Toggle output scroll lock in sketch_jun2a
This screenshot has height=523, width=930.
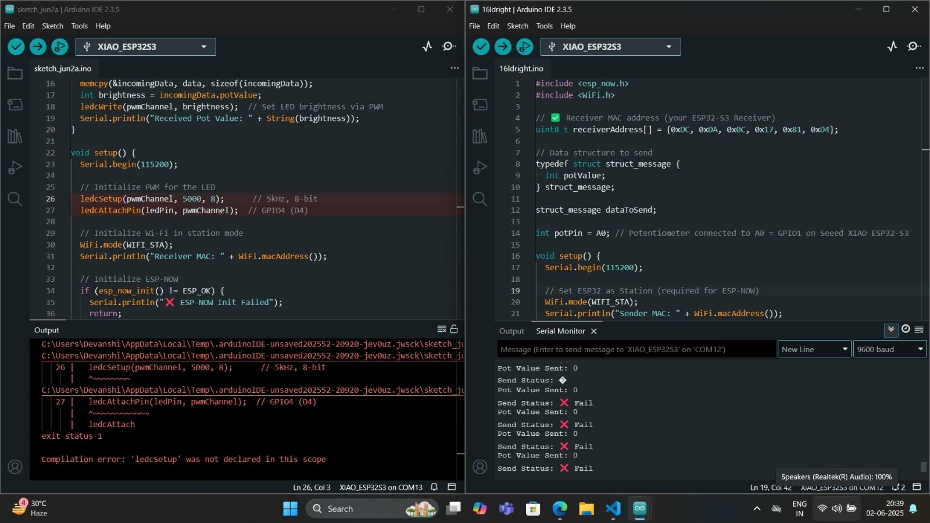(x=454, y=329)
